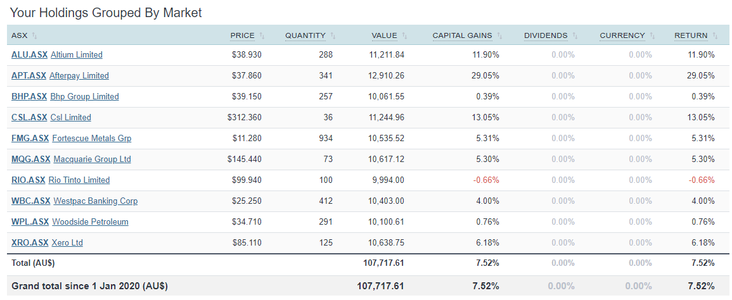Viewport: 732px width, 300px height.
Task: Open the XRO.ASX ticker link
Action: click(30, 243)
